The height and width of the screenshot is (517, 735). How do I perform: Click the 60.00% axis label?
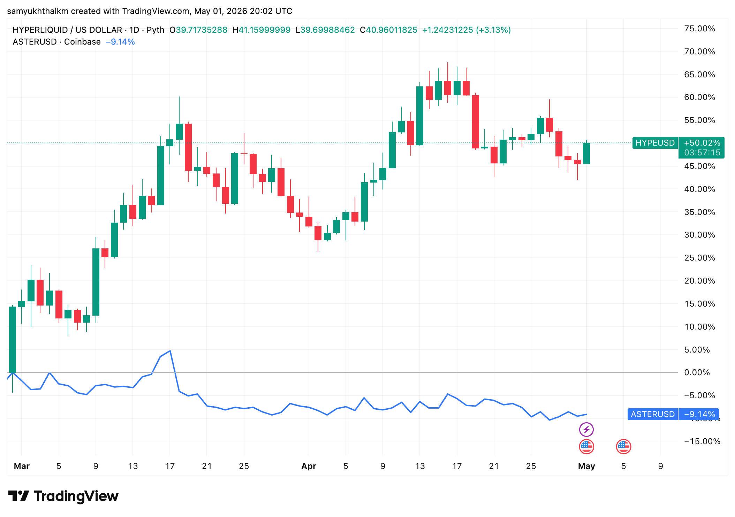(x=699, y=97)
